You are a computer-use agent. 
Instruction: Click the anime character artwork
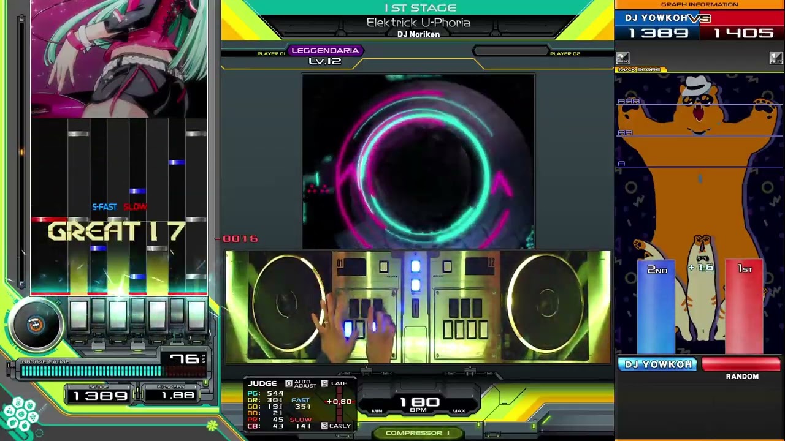[119, 59]
